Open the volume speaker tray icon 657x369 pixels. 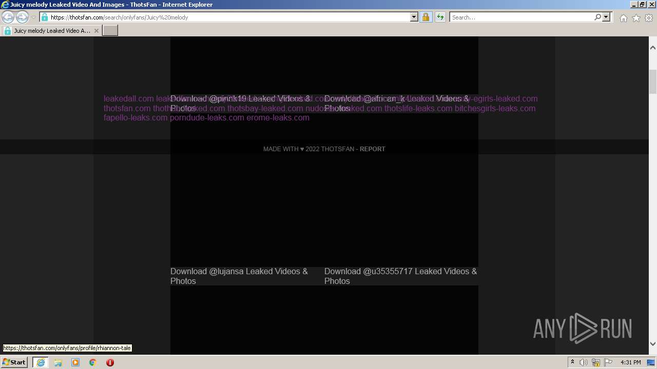coord(584,362)
